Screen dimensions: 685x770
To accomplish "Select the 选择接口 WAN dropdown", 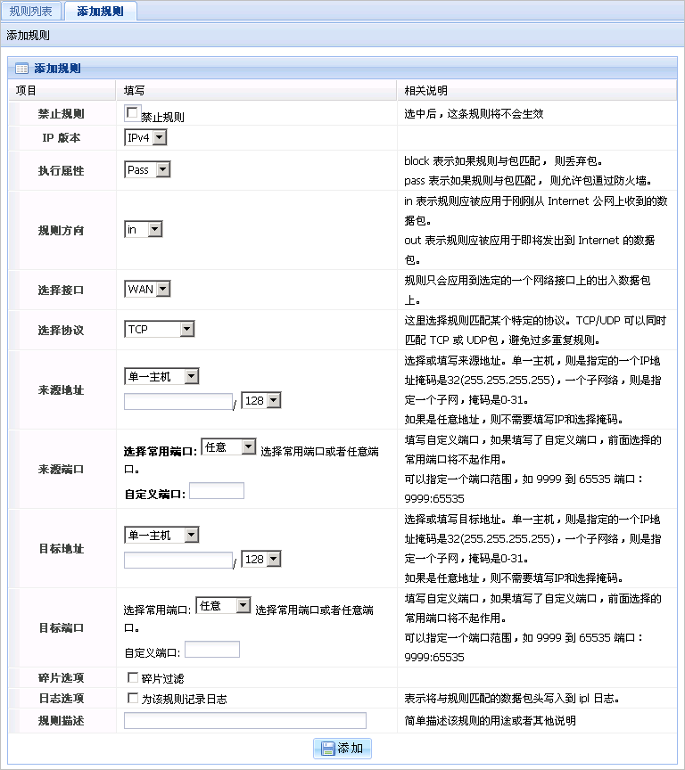I will click(x=146, y=289).
